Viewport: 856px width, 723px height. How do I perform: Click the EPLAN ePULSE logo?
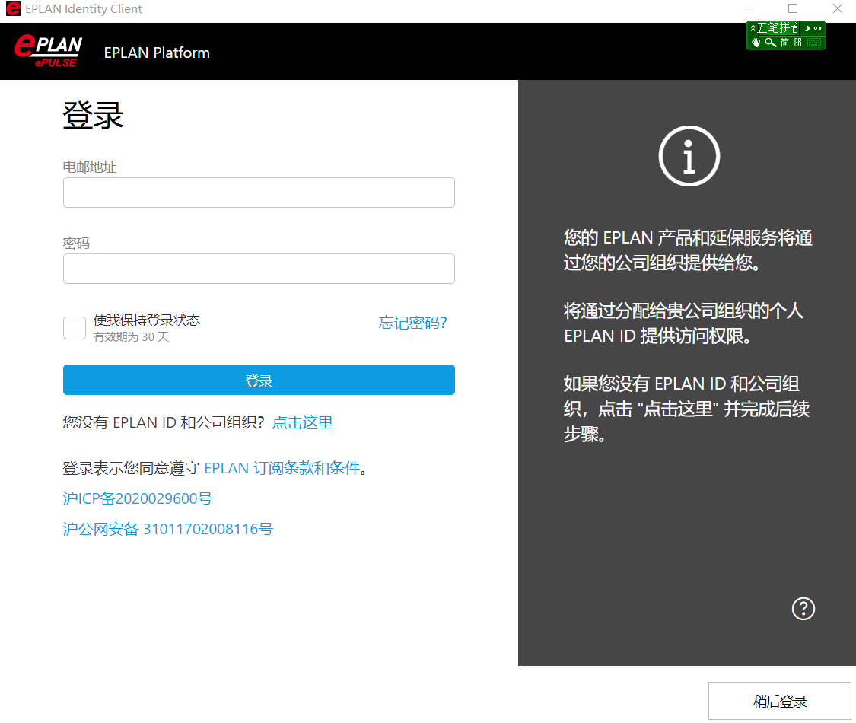click(48, 51)
